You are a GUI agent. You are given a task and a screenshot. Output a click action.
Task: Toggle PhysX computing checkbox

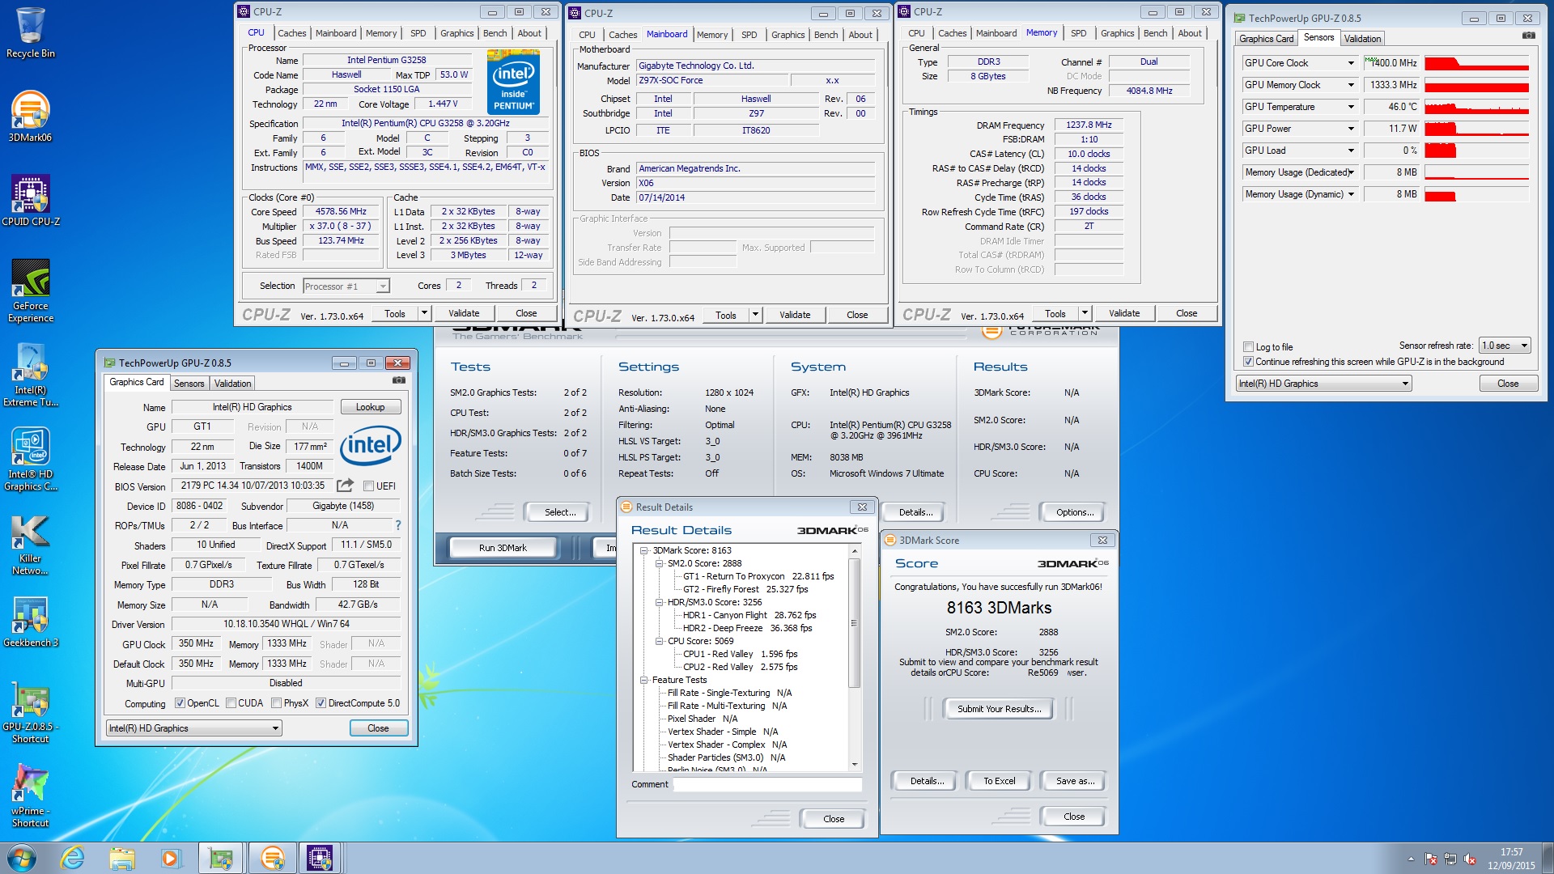(276, 703)
